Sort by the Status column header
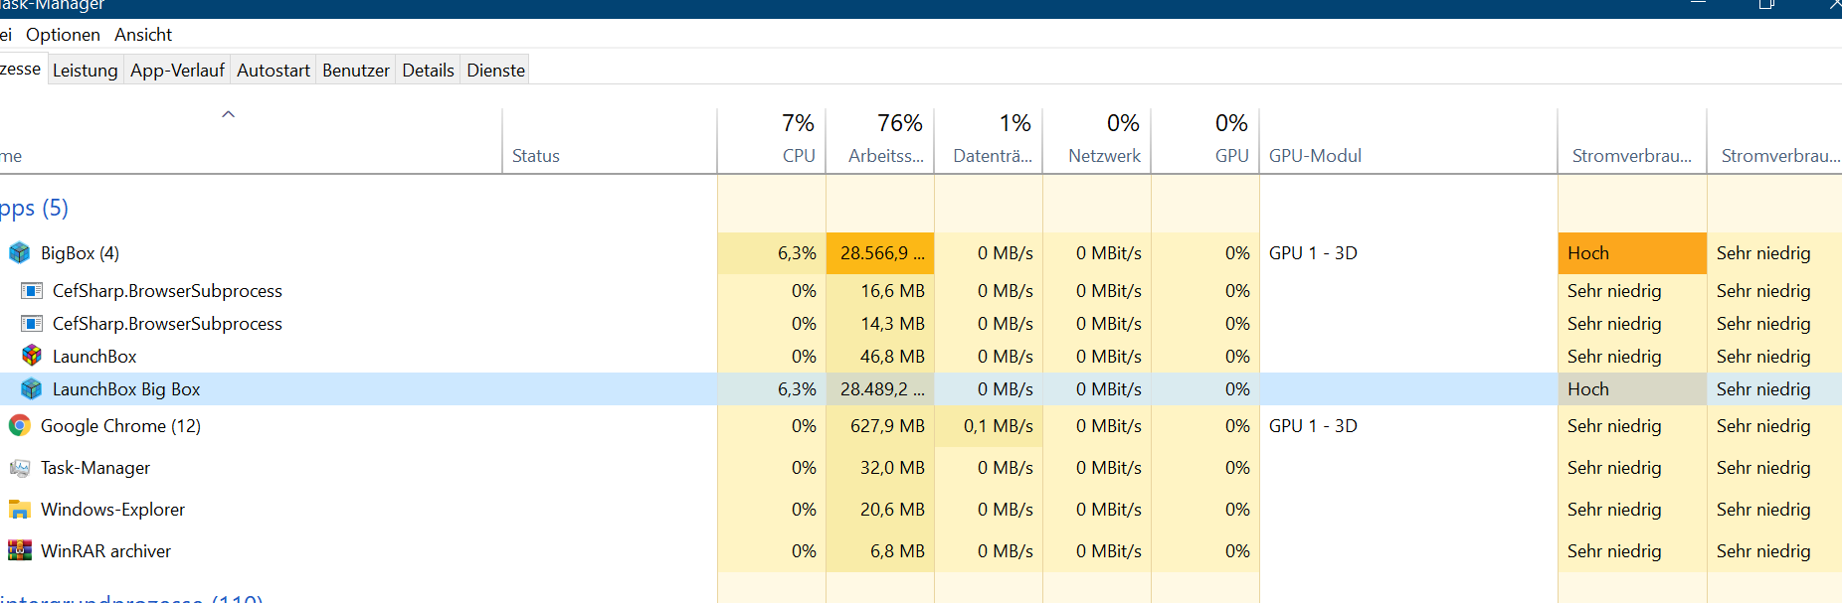The width and height of the screenshot is (1842, 603). tap(610, 141)
